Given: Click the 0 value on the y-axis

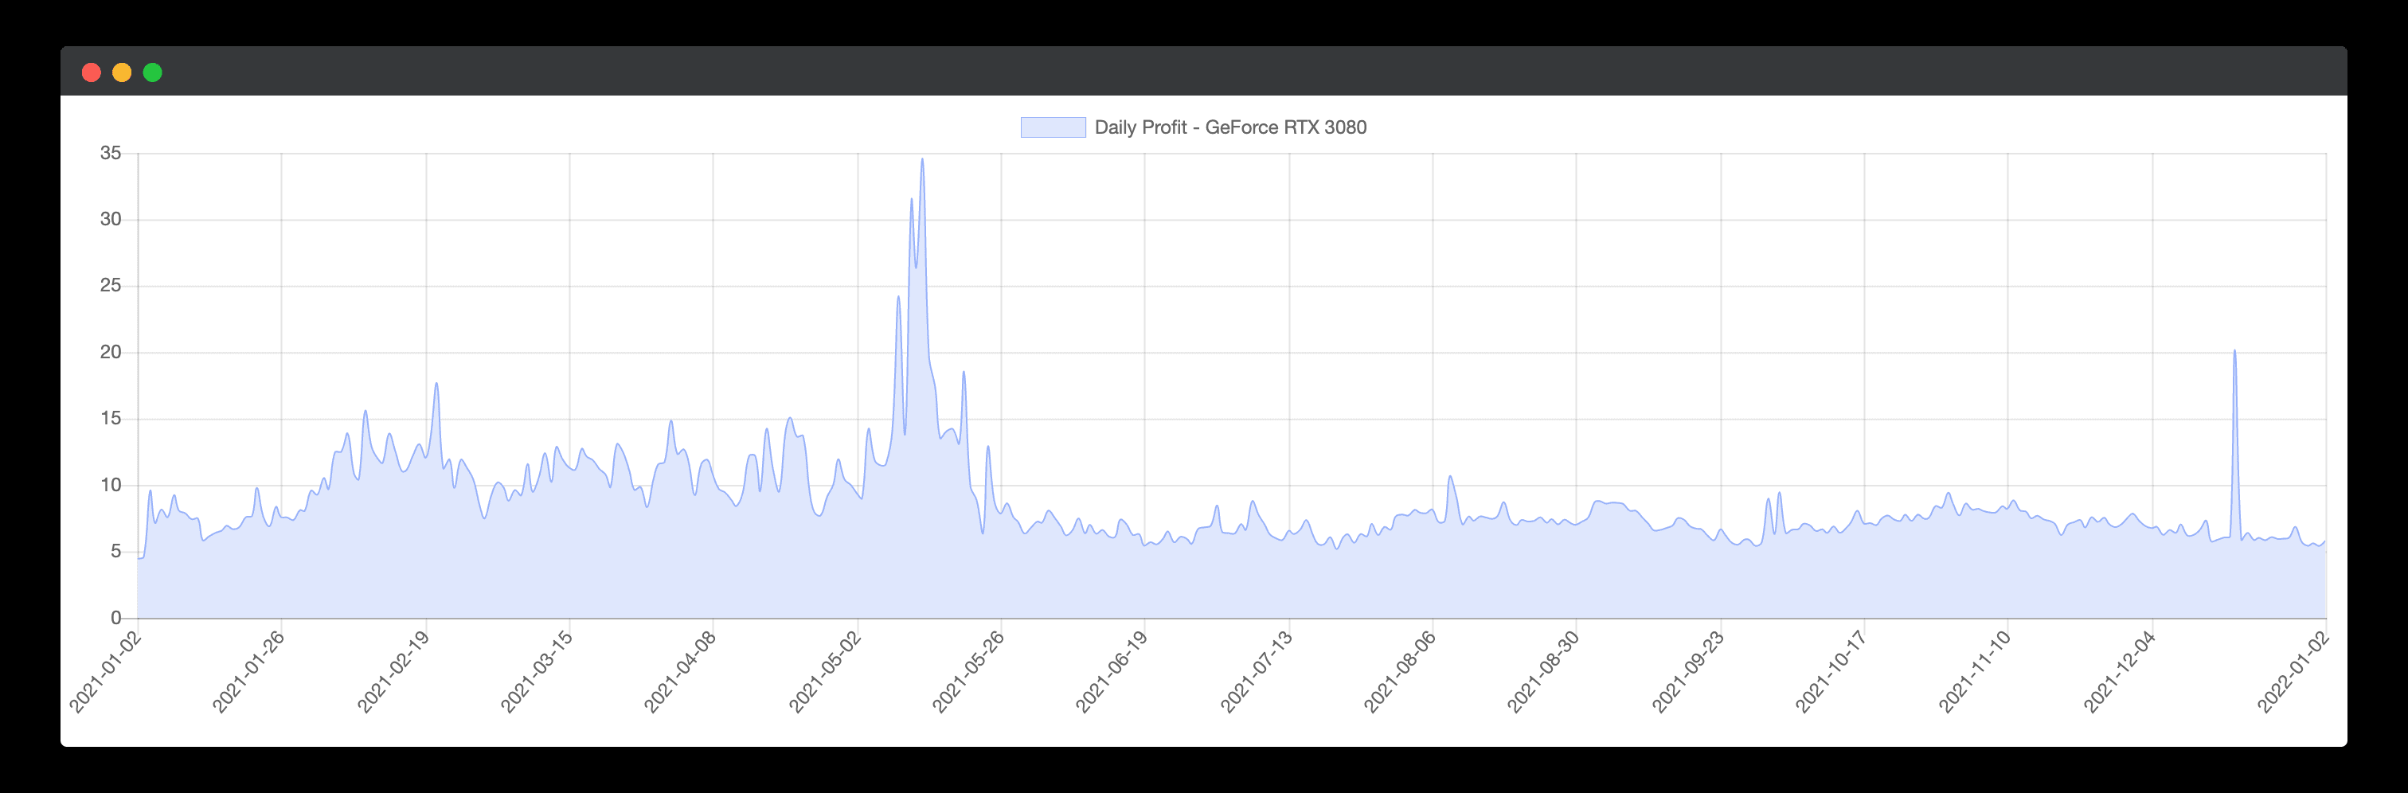Looking at the screenshot, I should click(116, 617).
